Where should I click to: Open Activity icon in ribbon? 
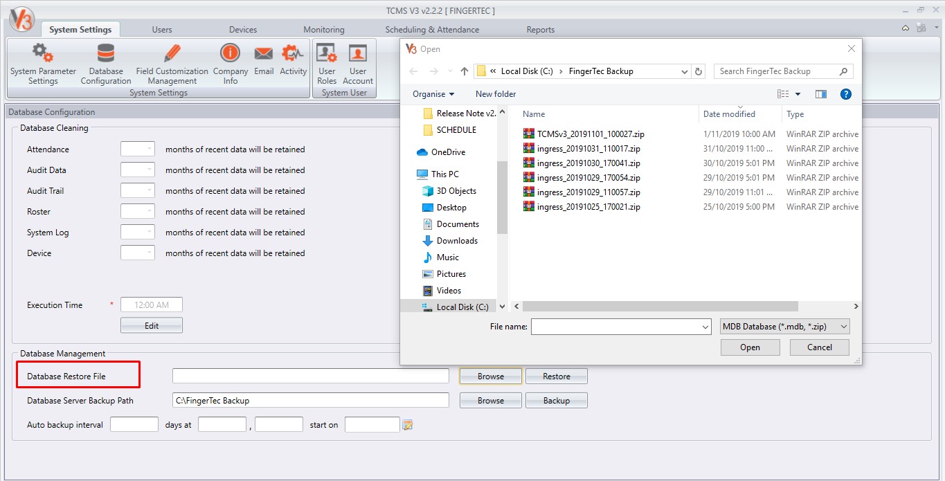pos(293,60)
